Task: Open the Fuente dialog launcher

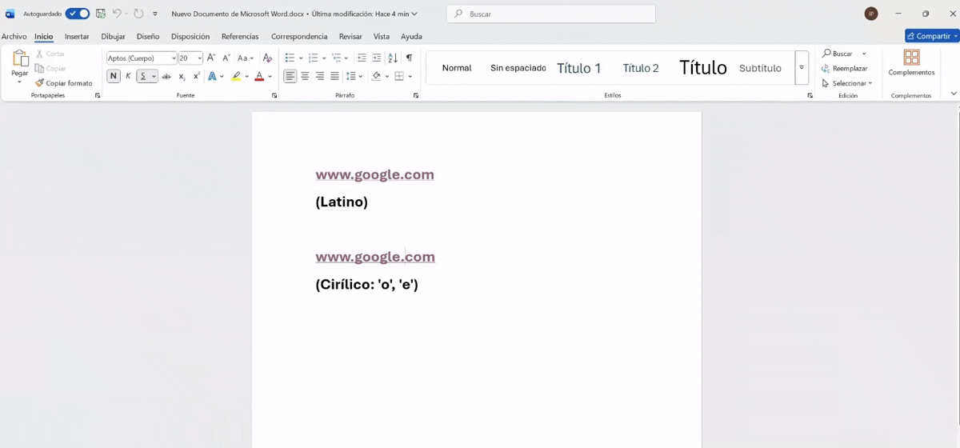Action: [274, 95]
